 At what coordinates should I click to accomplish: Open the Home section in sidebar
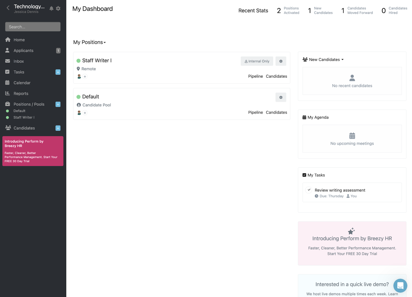tap(19, 40)
